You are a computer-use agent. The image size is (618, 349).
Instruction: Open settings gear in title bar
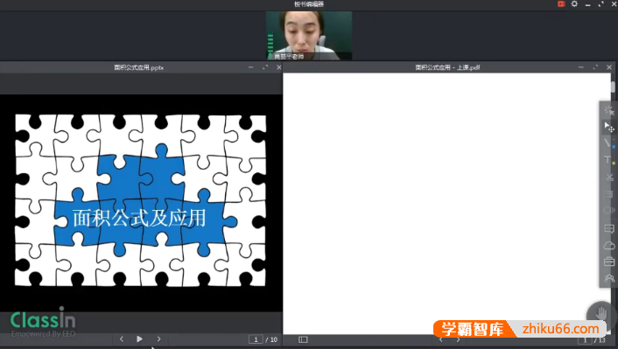[574, 4]
